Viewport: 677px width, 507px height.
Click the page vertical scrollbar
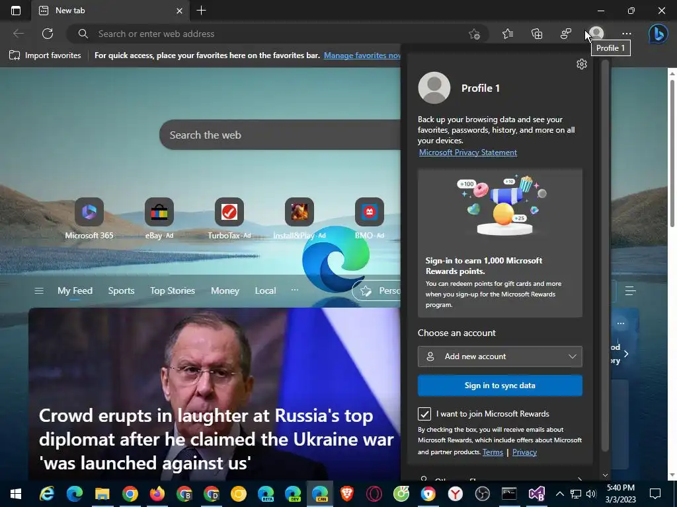pos(672,153)
